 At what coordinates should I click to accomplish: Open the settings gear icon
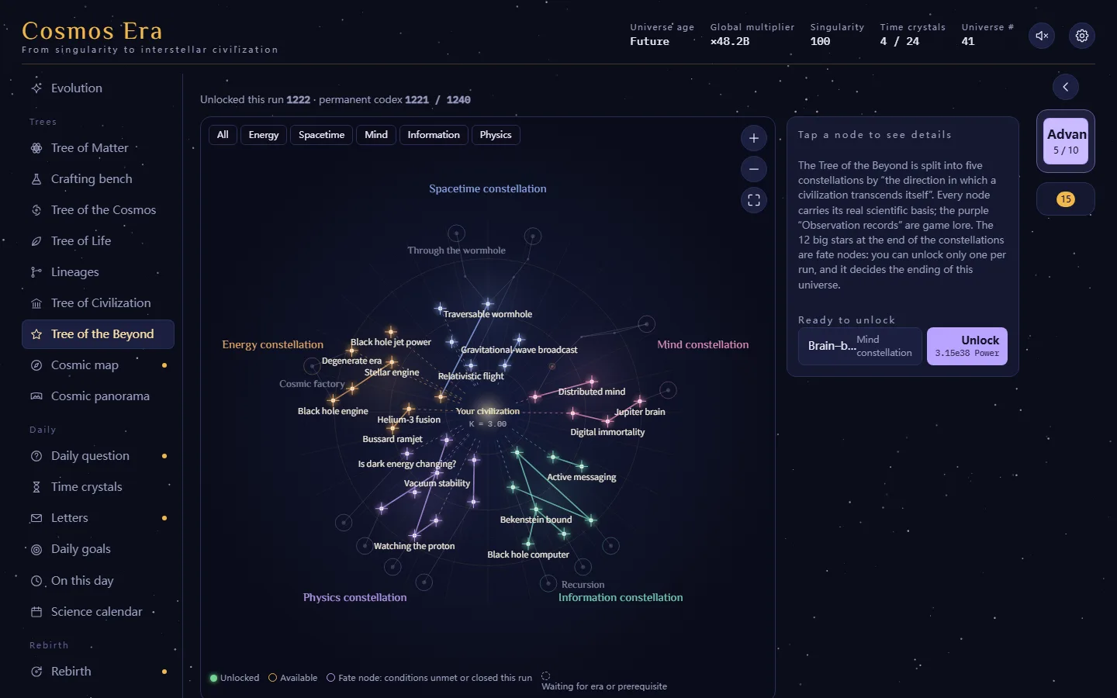pyautogui.click(x=1082, y=36)
